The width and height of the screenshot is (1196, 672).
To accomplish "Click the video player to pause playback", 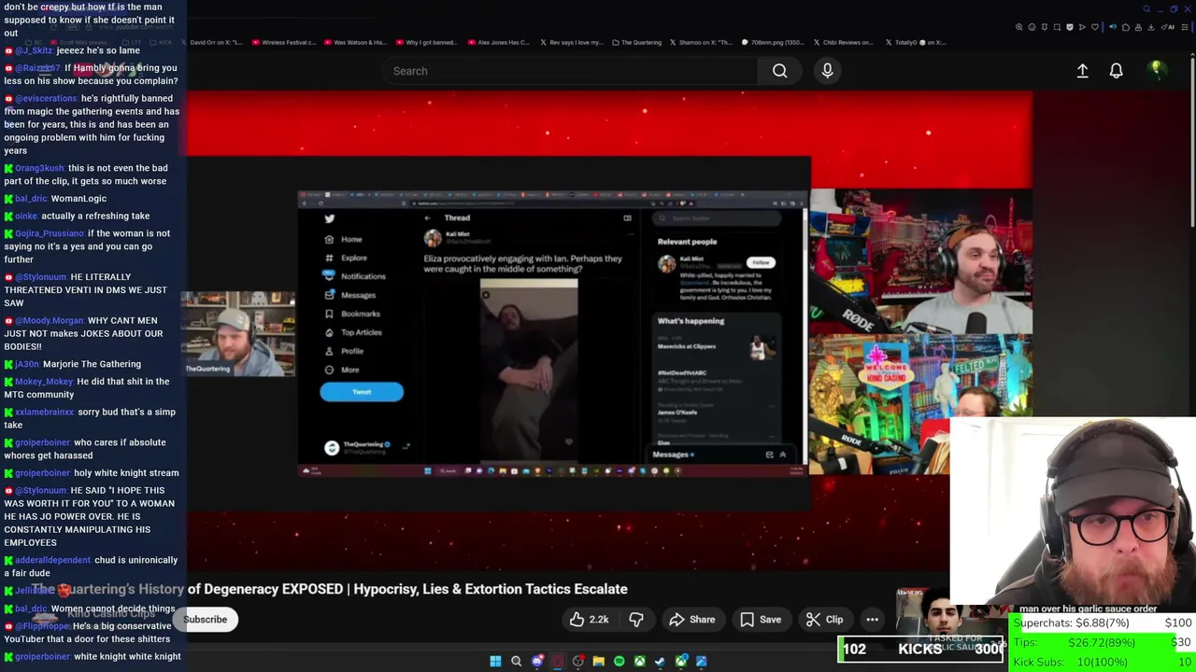I will click(x=609, y=331).
